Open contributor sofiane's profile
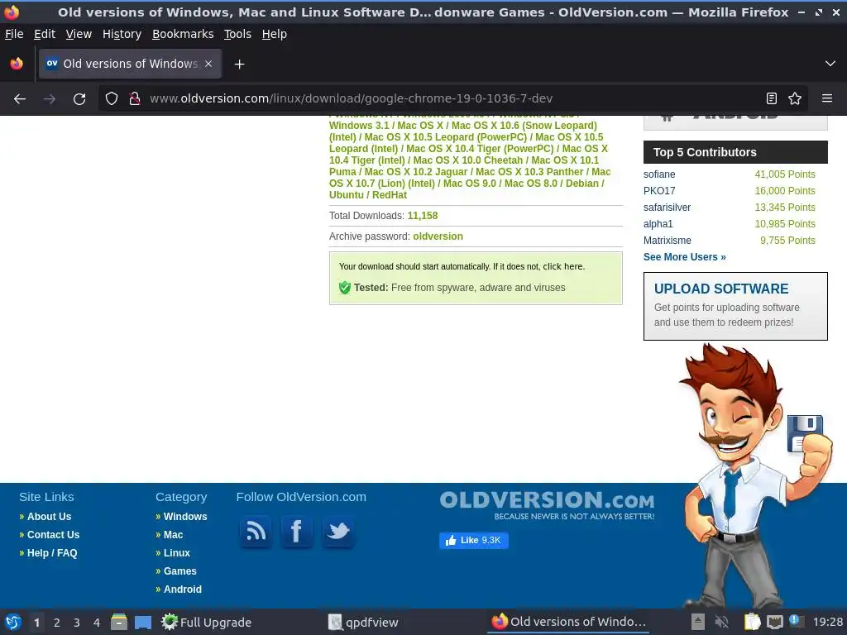 pyautogui.click(x=659, y=174)
